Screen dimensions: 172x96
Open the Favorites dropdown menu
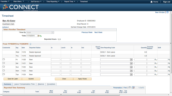[5, 2]
